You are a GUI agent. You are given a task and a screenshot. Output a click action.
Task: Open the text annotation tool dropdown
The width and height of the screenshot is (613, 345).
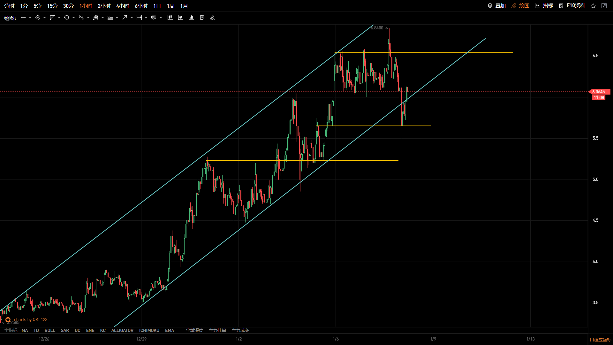[161, 18]
